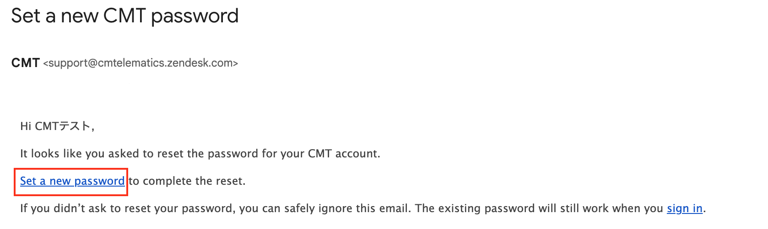Click the word "Hi" in the greeting
This screenshot has width=768, height=229.
pyautogui.click(x=25, y=126)
